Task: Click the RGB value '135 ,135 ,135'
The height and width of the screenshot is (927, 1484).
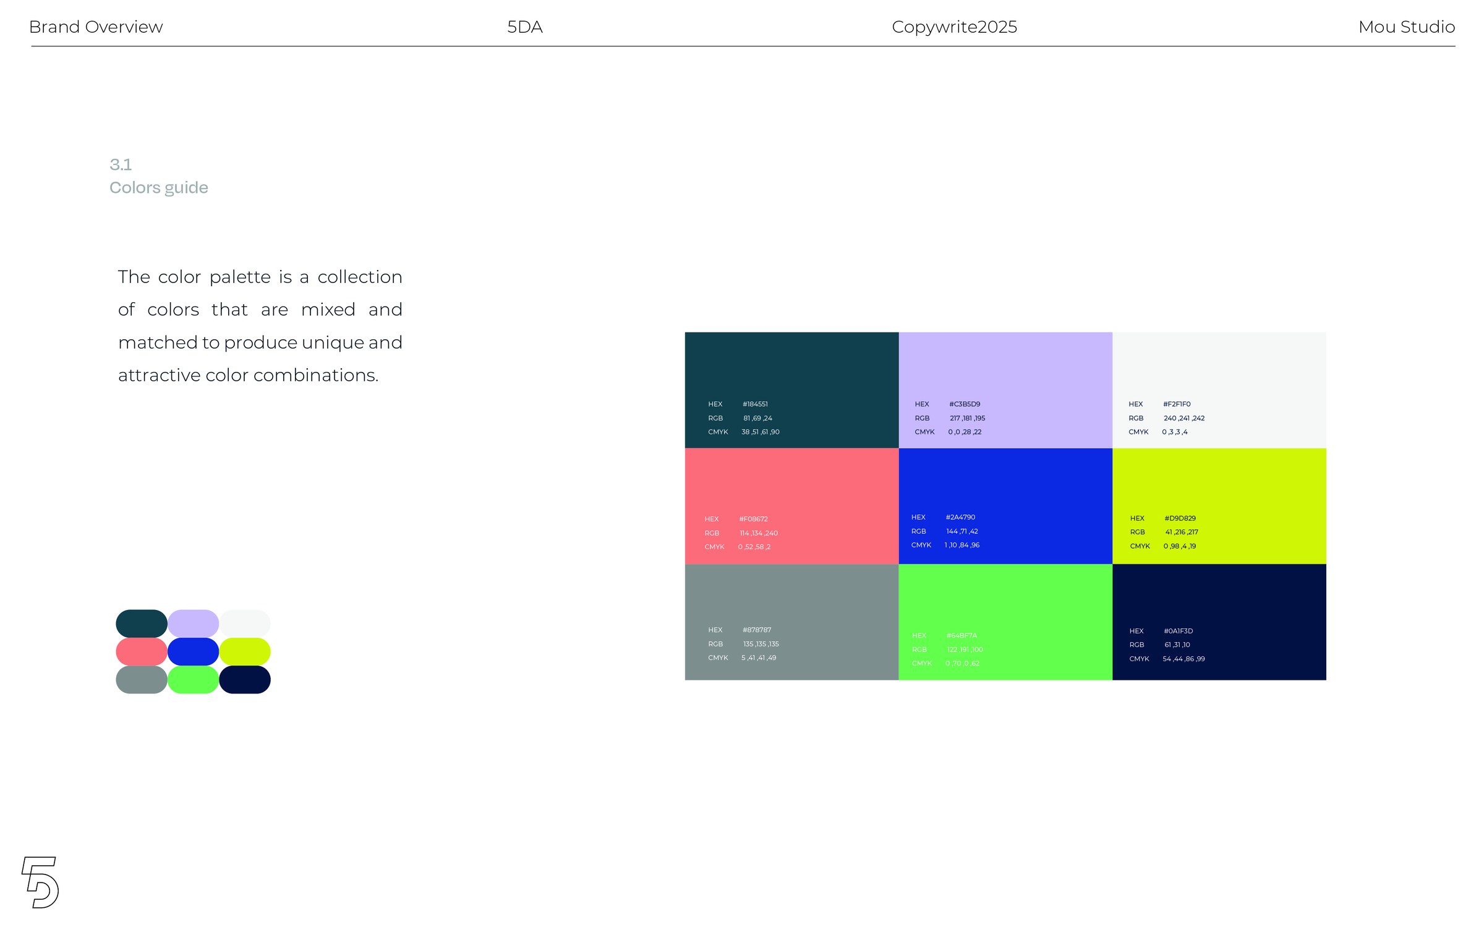Action: (x=761, y=644)
